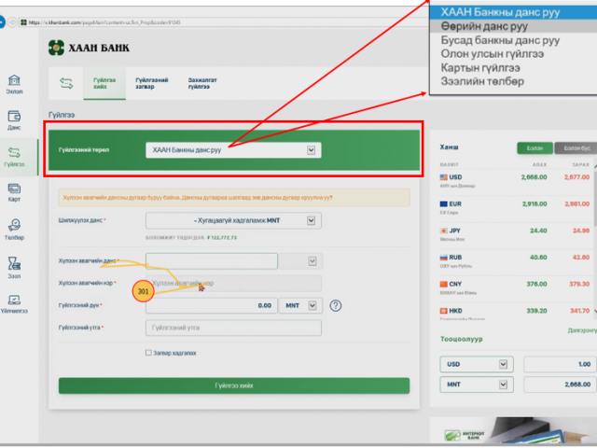Switch rates to Бэлэн toggle
This screenshot has width=597, height=448.
tap(535, 147)
